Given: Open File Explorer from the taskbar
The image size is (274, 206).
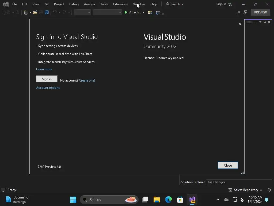Looking at the screenshot, I should pos(157,200).
